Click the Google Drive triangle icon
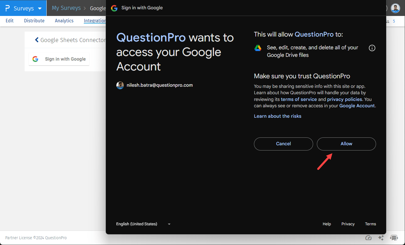This screenshot has height=245, width=405. coord(258,48)
